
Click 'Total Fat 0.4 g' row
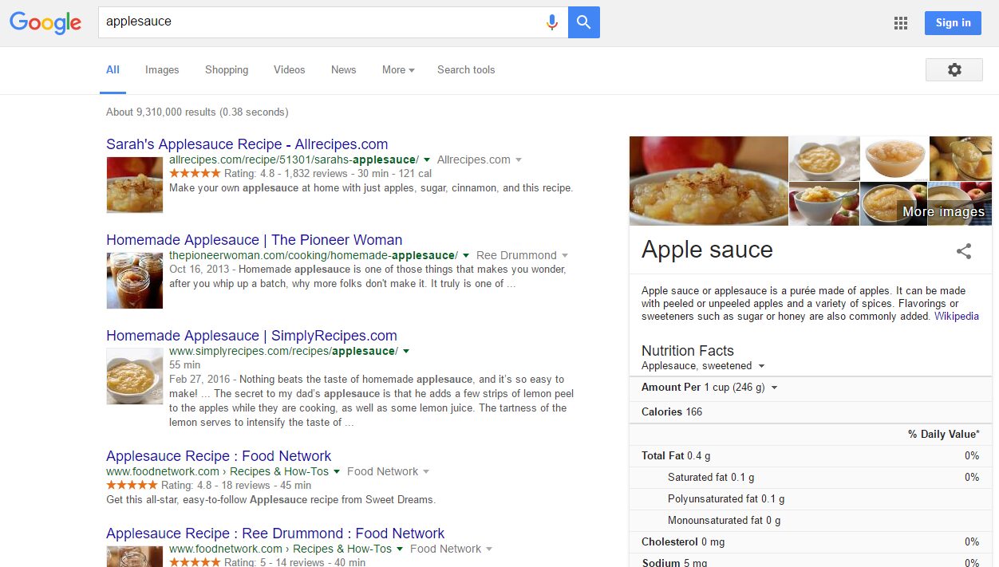point(811,456)
